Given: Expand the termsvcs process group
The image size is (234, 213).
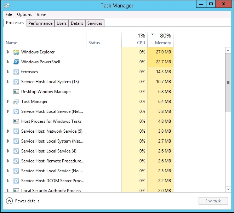Looking at the screenshot, I should (8, 72).
